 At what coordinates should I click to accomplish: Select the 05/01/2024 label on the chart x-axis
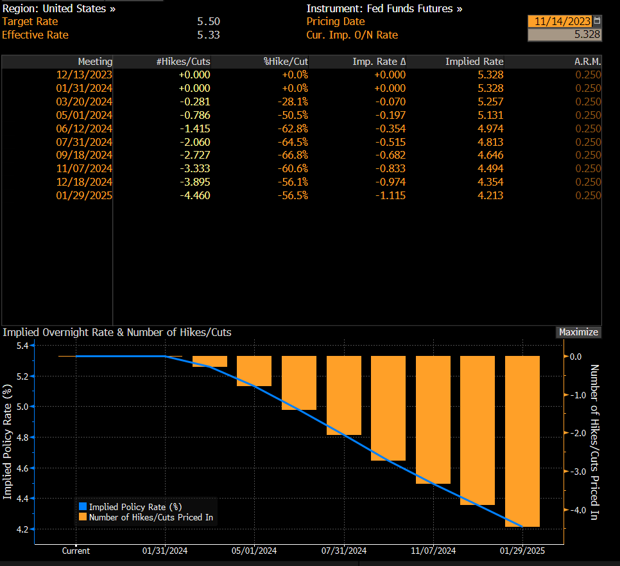(254, 551)
